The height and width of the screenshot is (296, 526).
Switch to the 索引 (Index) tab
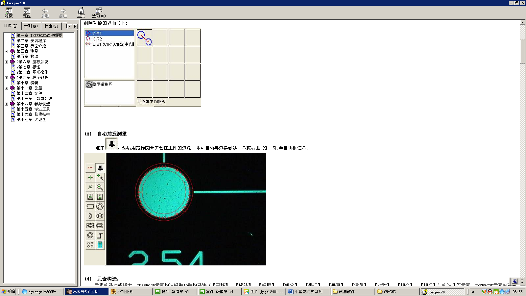point(31,26)
